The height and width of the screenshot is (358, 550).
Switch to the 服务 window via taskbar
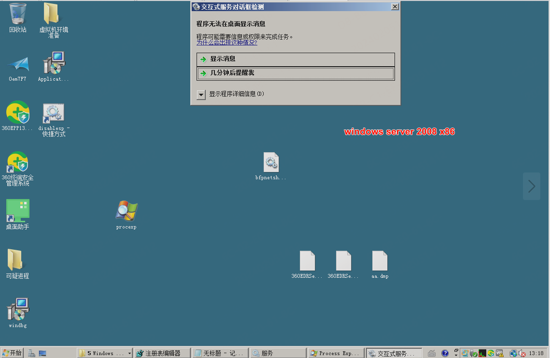(278, 353)
